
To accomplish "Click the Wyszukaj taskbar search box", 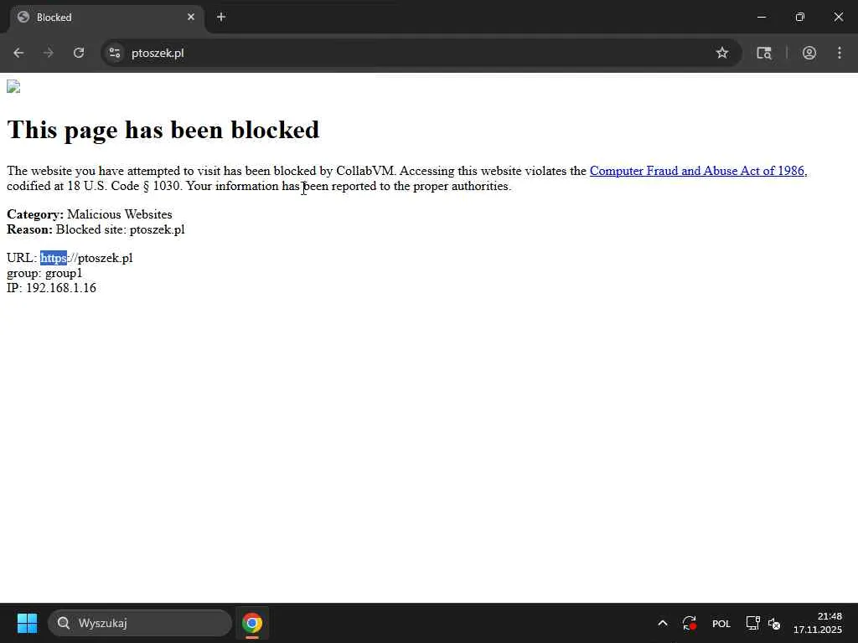I will click(140, 623).
